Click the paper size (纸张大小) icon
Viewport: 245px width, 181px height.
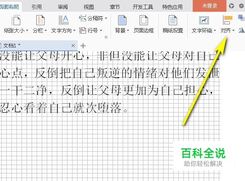coord(16,20)
